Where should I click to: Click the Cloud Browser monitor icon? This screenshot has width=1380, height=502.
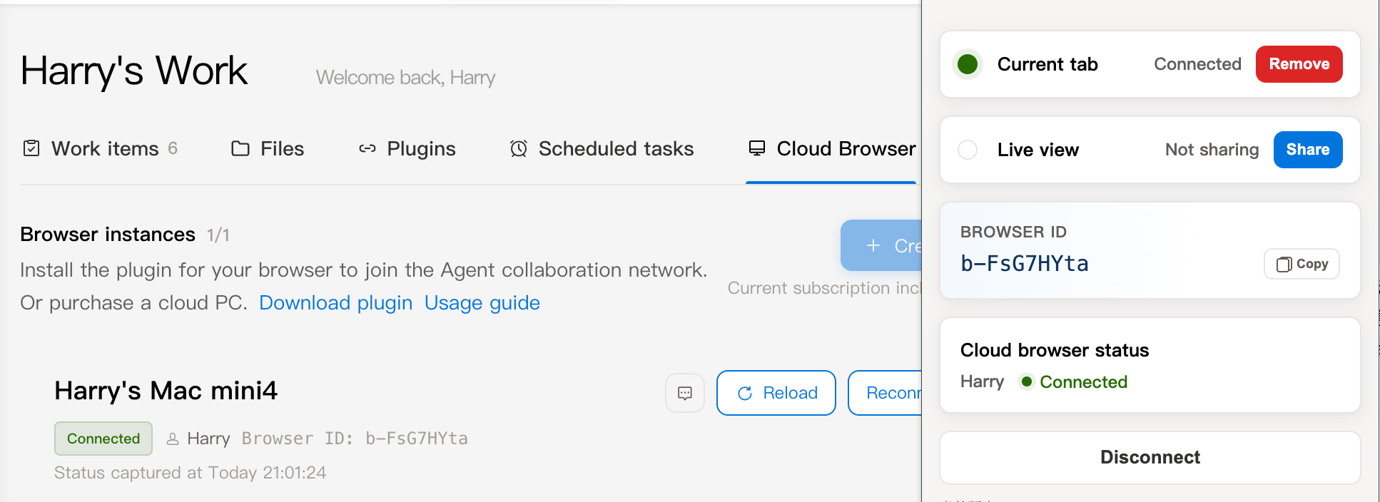(x=757, y=148)
